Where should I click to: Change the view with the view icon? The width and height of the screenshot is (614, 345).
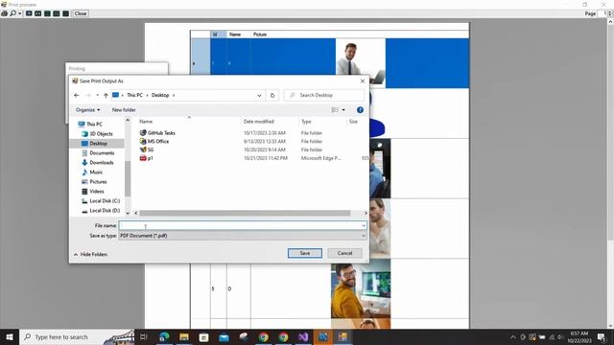[335, 110]
